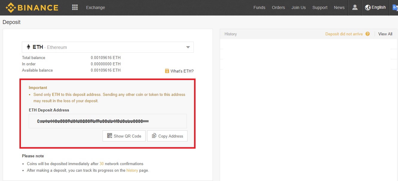Click the Total balance value 0.00109616 ETH
398x181 pixels.
tap(106, 58)
